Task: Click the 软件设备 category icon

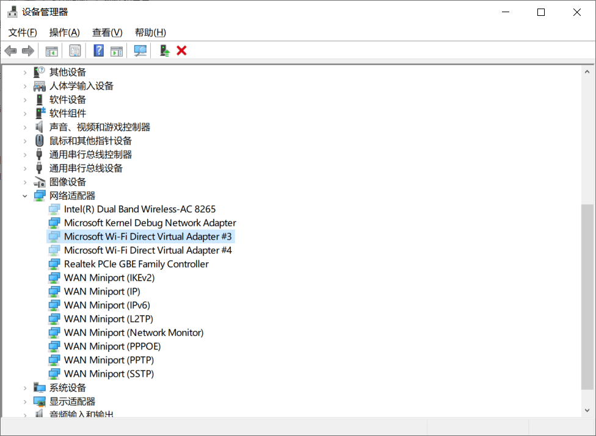Action: tap(39, 100)
